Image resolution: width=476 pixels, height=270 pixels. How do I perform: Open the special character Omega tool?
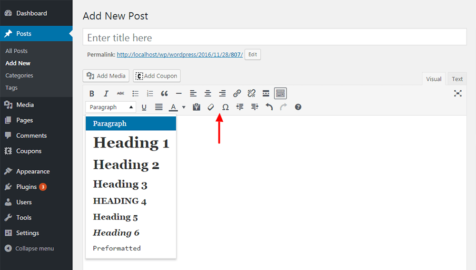click(x=226, y=107)
